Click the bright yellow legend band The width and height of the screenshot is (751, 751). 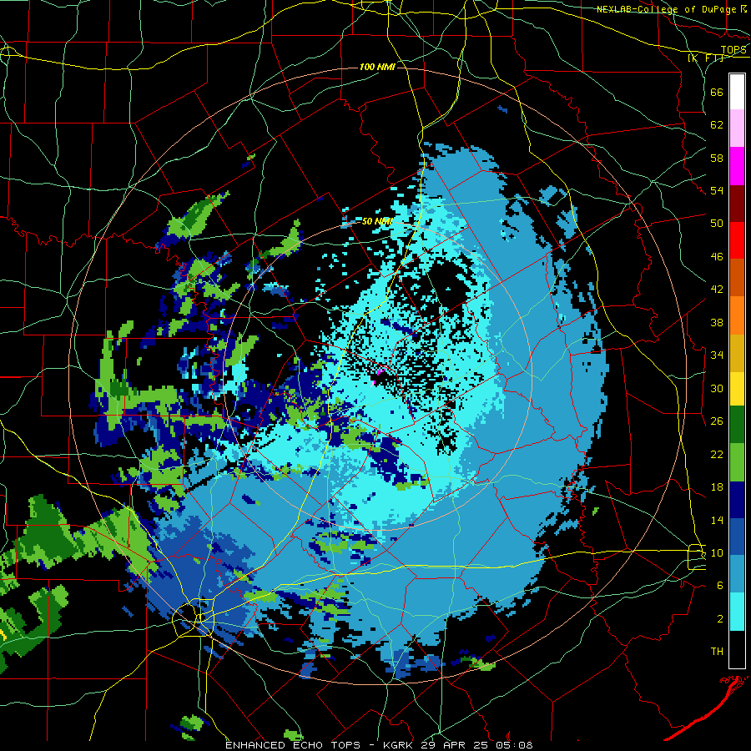(x=737, y=389)
